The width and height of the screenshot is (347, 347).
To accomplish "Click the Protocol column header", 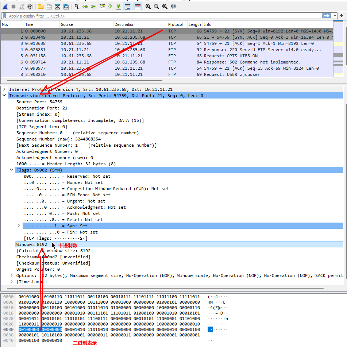I will coord(176,24).
